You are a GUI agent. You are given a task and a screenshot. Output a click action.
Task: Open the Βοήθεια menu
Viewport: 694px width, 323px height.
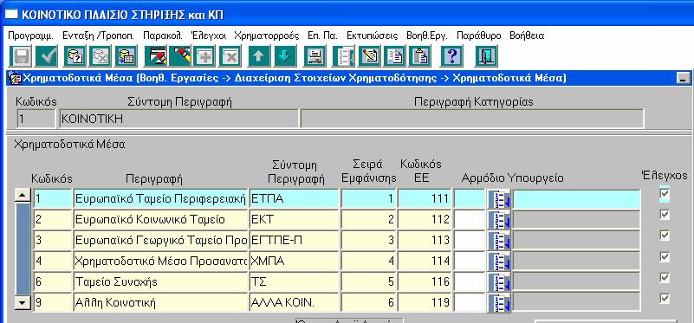527,36
